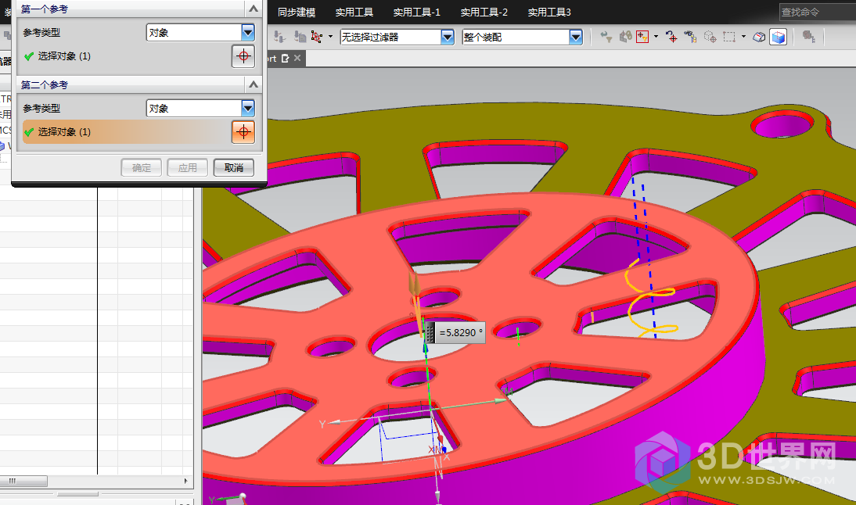Click the general selection filter funnel icon

coord(606,37)
